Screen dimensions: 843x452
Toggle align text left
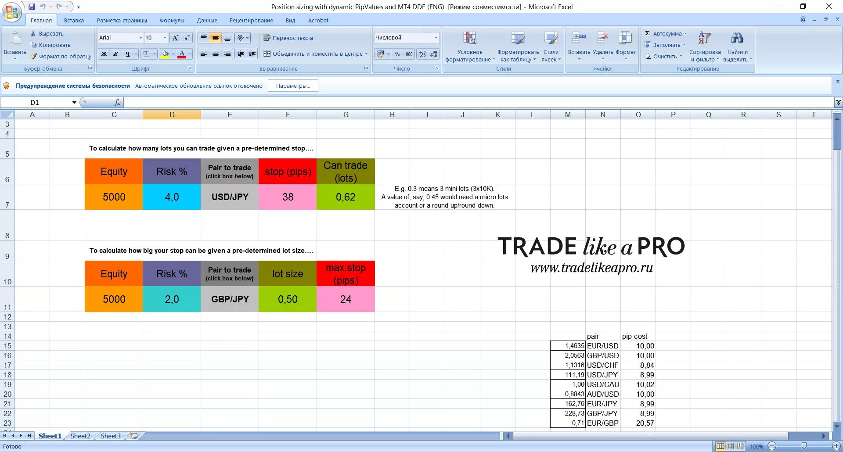point(204,54)
